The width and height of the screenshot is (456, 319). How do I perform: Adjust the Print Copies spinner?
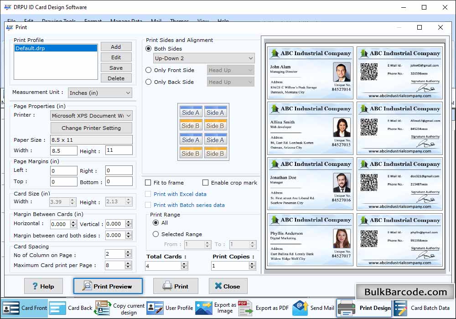click(x=252, y=266)
